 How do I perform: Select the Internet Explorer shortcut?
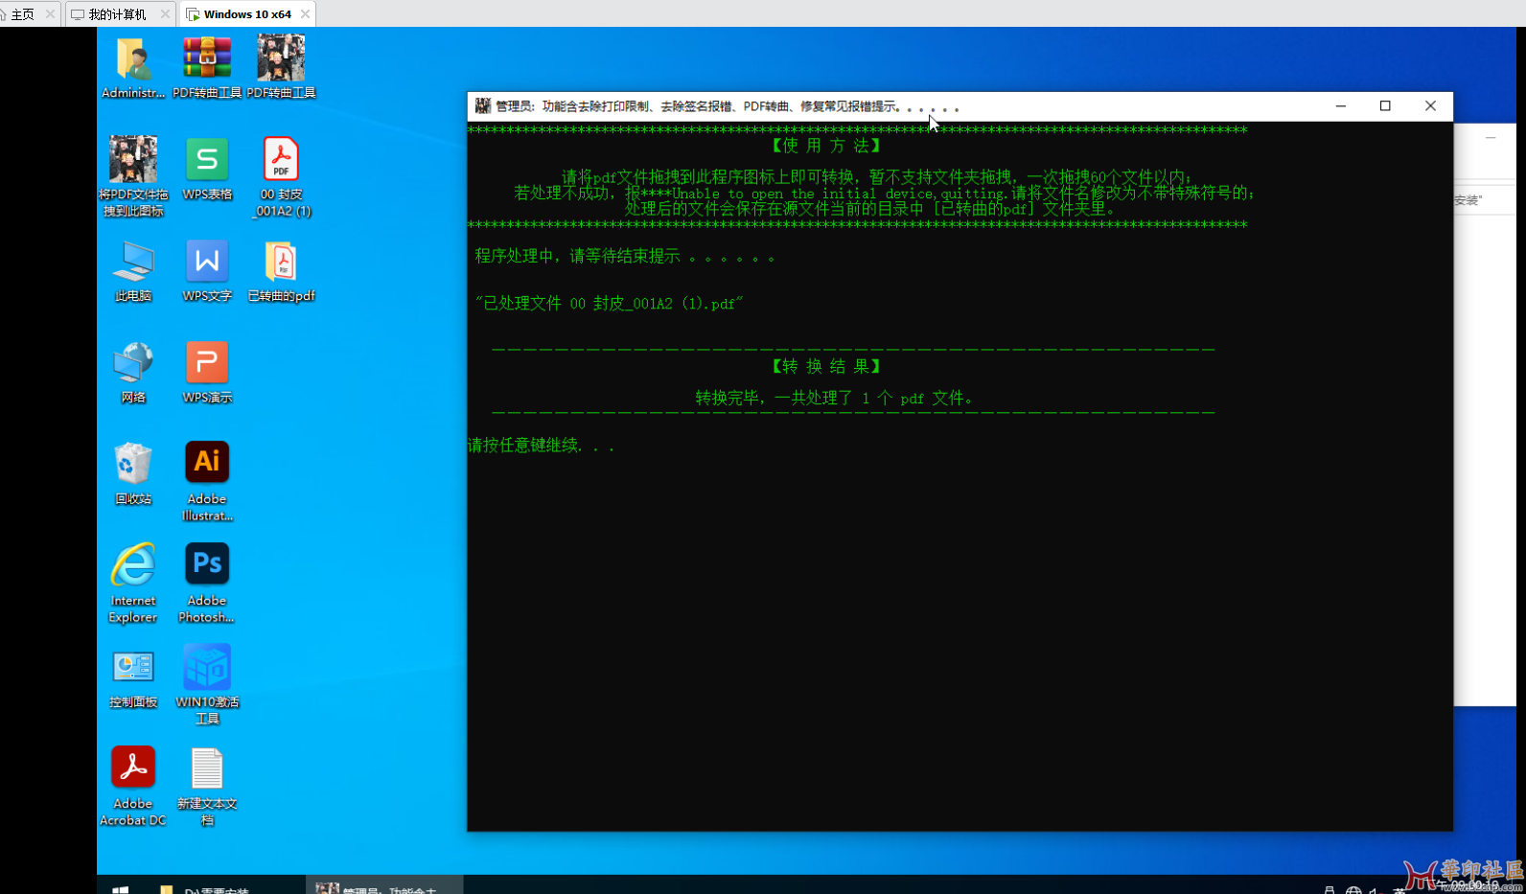click(x=133, y=565)
